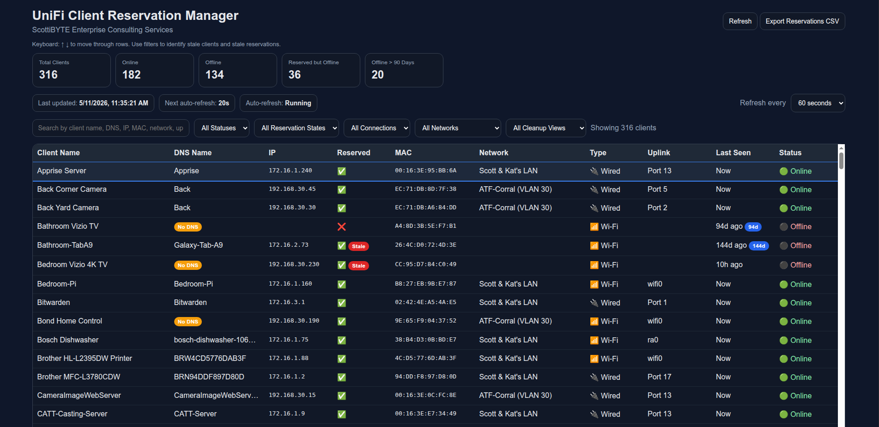
Task: Click the table's vertical scrollbar thumb
Action: click(841, 160)
